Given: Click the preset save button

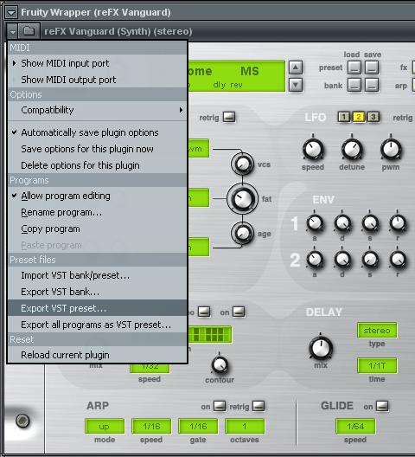Looking at the screenshot, I should pyautogui.click(x=372, y=68).
